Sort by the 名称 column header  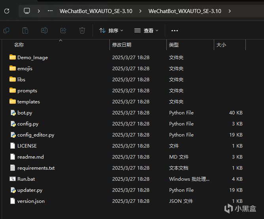(x=19, y=45)
